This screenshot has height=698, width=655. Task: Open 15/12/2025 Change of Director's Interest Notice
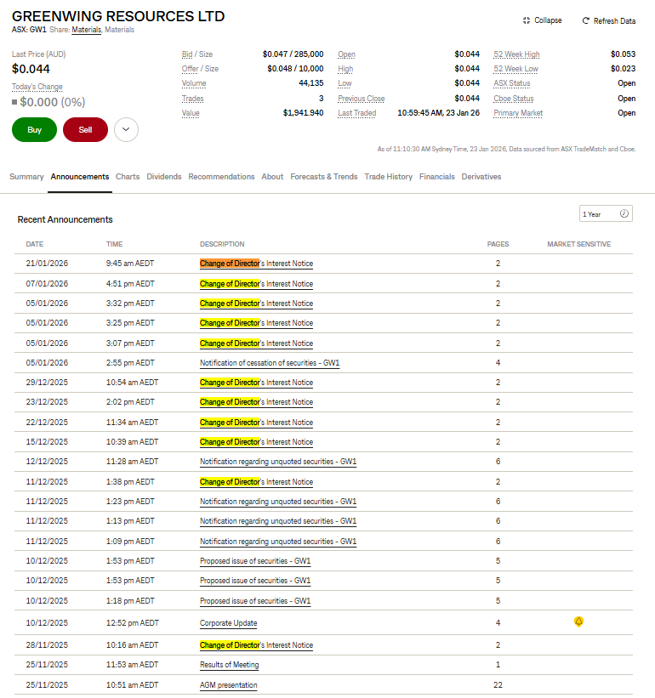pos(257,442)
